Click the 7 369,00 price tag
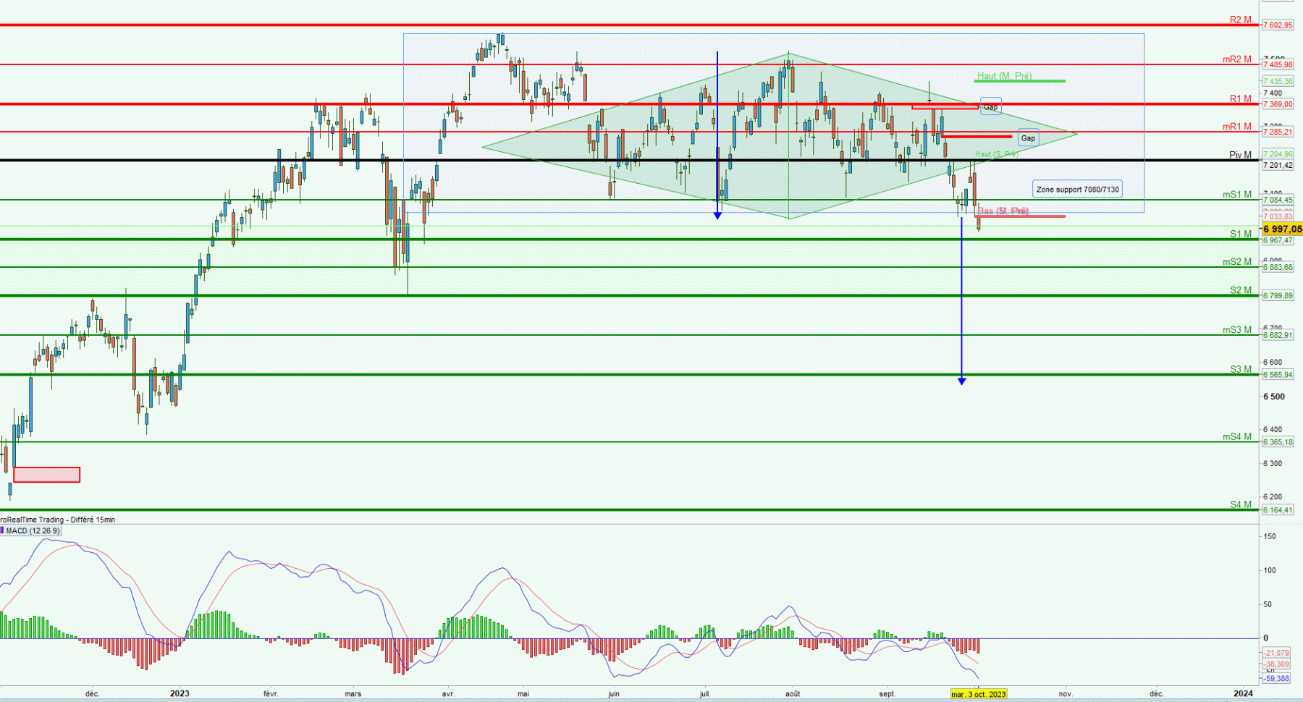The height and width of the screenshot is (702, 1303). pos(1278,104)
